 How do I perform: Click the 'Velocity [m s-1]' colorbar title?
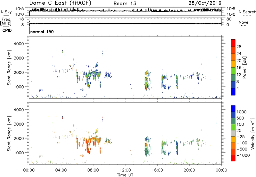click(x=253, y=133)
